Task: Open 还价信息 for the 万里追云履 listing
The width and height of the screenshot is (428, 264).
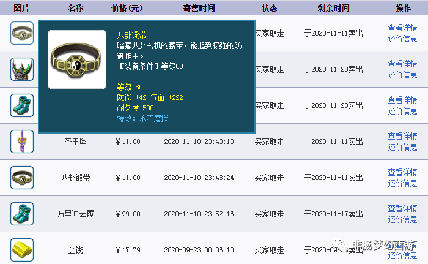Action: (402, 219)
